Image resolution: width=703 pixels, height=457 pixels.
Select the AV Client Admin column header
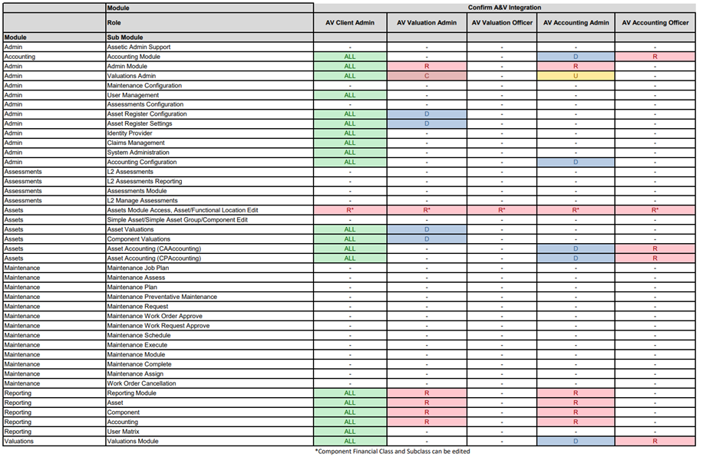pos(350,22)
